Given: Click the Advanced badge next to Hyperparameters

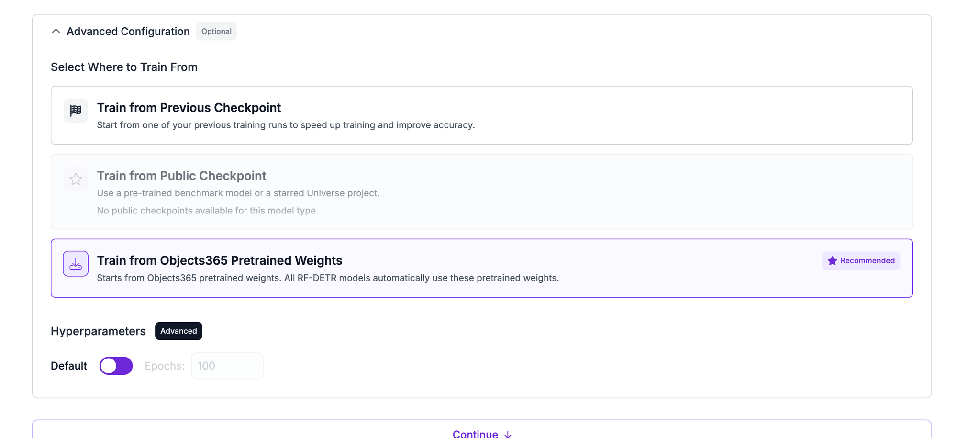Looking at the screenshot, I should [178, 331].
